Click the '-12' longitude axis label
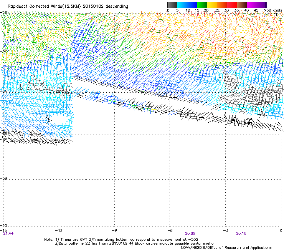Viewport: 284px width, 250px height. 59,230
